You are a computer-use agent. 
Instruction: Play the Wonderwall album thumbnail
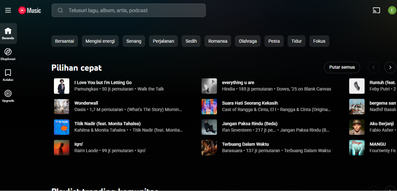point(62,106)
